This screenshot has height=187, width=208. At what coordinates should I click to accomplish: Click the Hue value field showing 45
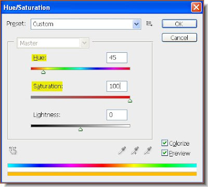[x=117, y=57]
